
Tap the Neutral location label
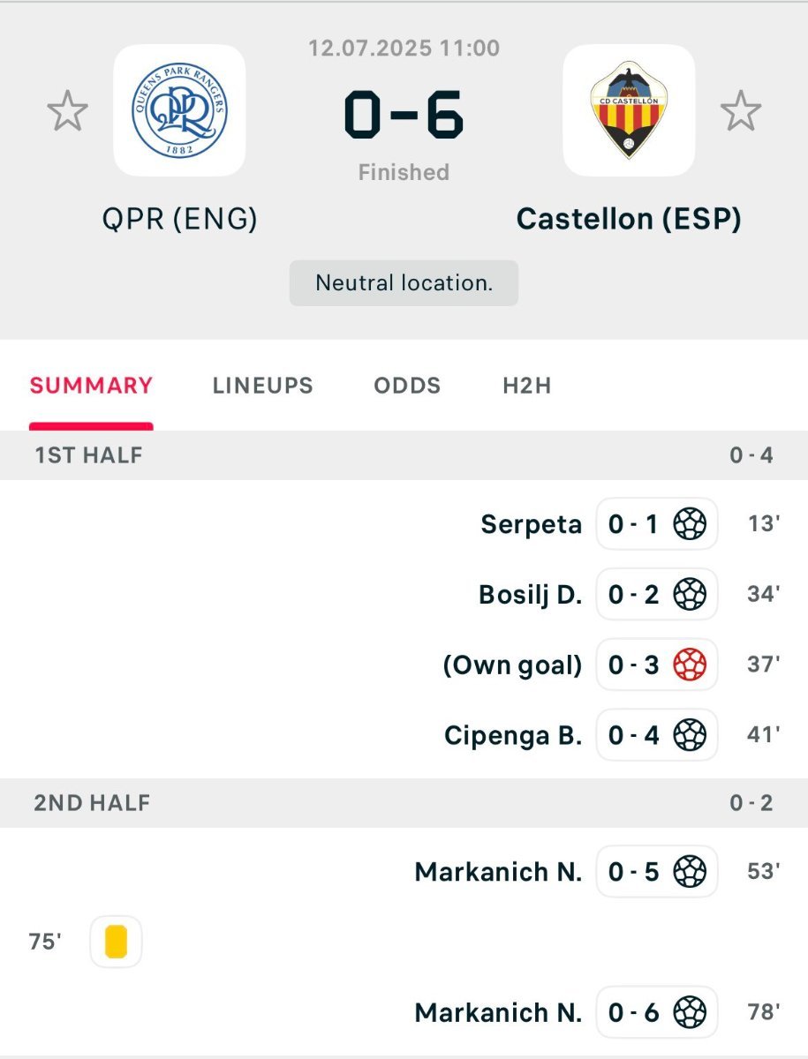[x=404, y=283]
